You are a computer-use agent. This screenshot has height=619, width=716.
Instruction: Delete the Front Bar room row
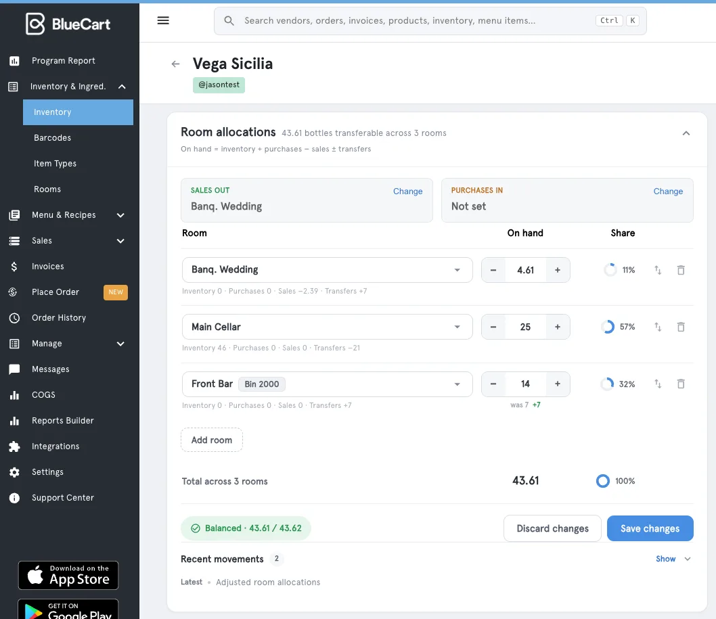pyautogui.click(x=681, y=384)
